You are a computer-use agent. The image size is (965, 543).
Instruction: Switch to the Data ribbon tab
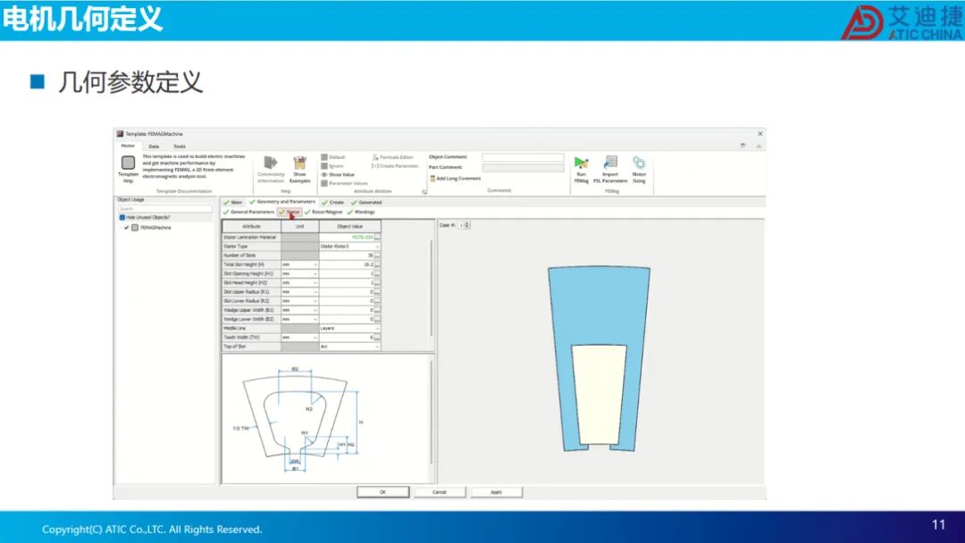pyautogui.click(x=154, y=146)
